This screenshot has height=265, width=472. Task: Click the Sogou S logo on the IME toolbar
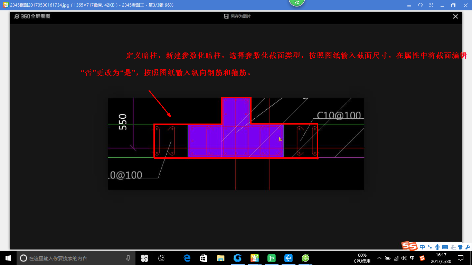tap(410, 246)
